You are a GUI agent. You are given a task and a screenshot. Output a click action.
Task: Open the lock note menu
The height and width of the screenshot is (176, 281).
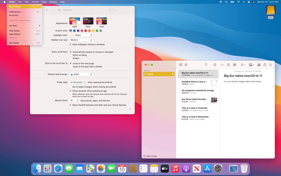(243, 65)
